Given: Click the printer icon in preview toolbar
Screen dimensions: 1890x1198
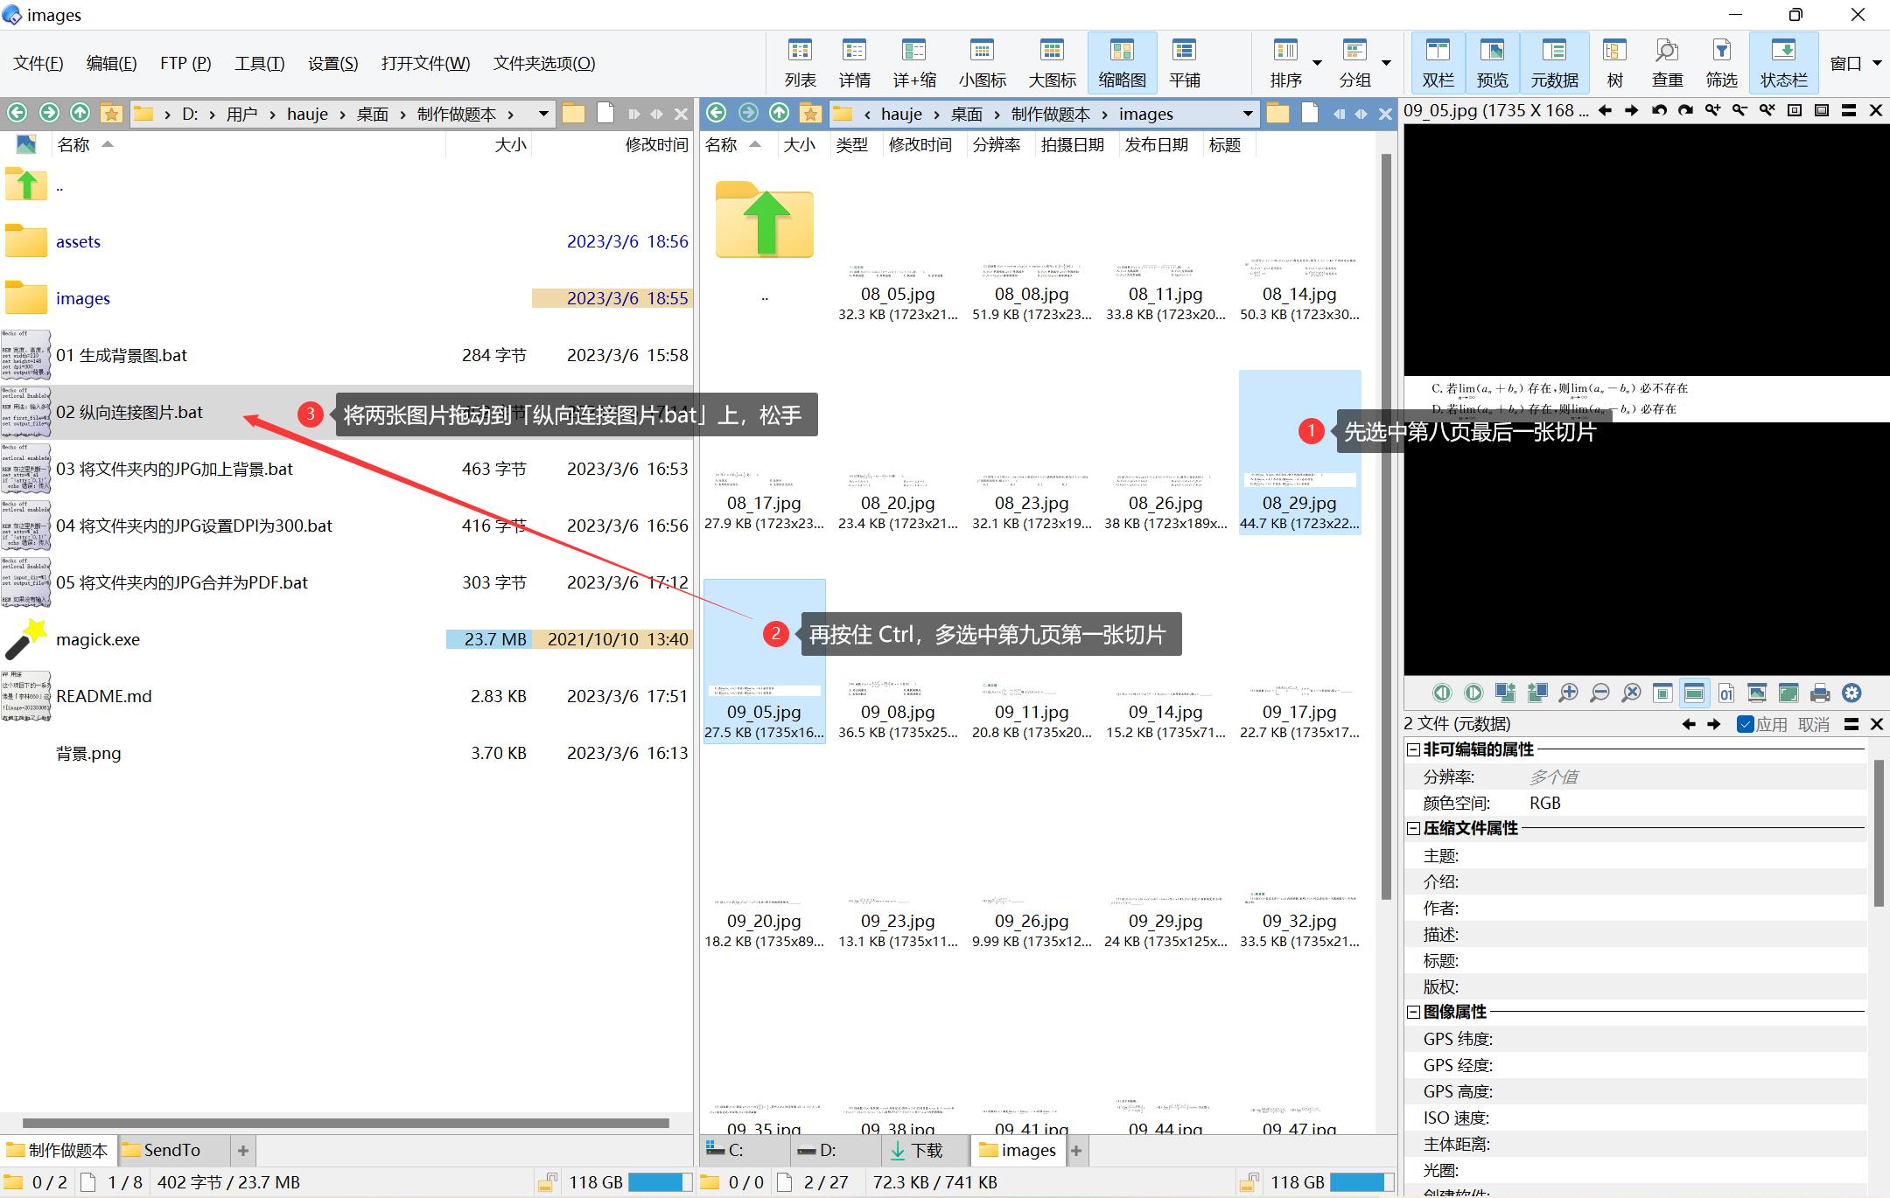Looking at the screenshot, I should (1820, 693).
